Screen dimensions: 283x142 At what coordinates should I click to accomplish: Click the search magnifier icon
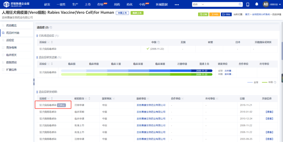click(240, 4)
